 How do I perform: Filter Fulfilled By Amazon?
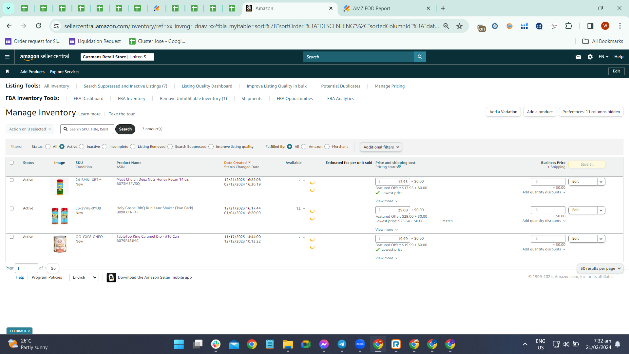(304, 147)
